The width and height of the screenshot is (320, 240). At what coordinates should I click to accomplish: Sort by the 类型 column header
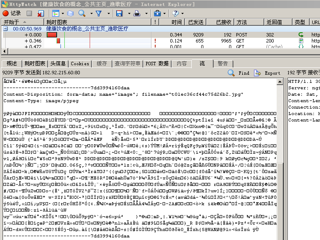point(301,22)
